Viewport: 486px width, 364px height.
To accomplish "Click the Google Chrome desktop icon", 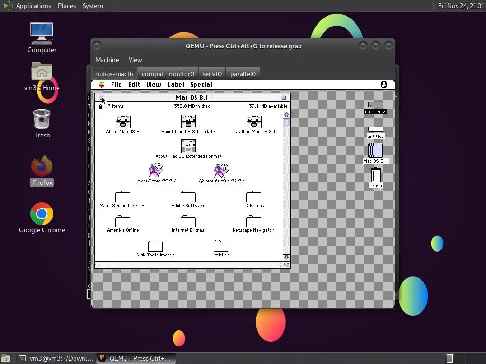I will [x=42, y=214].
